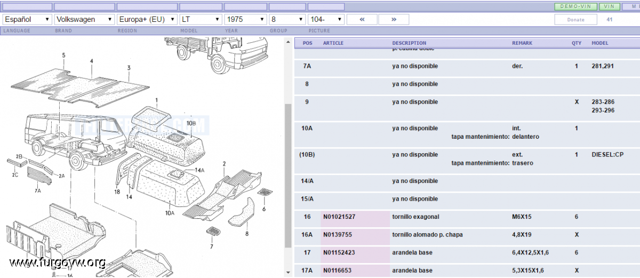
Task: Click diagram callout number 18
Action: [x=117, y=192]
